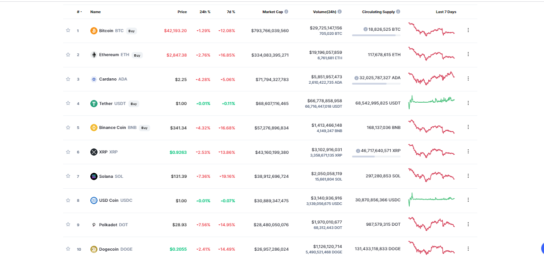Open the Polkadot name link

pyautogui.click(x=113, y=225)
